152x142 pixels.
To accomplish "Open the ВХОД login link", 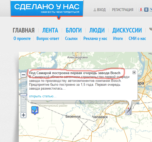I will (101, 10).
